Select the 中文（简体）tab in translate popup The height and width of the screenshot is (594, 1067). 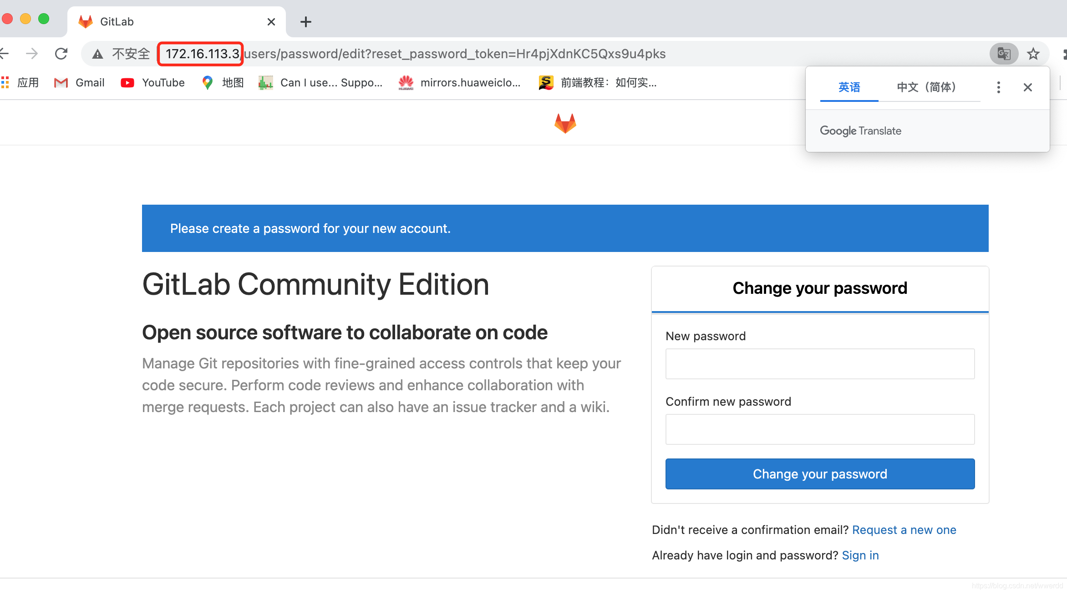click(x=929, y=87)
